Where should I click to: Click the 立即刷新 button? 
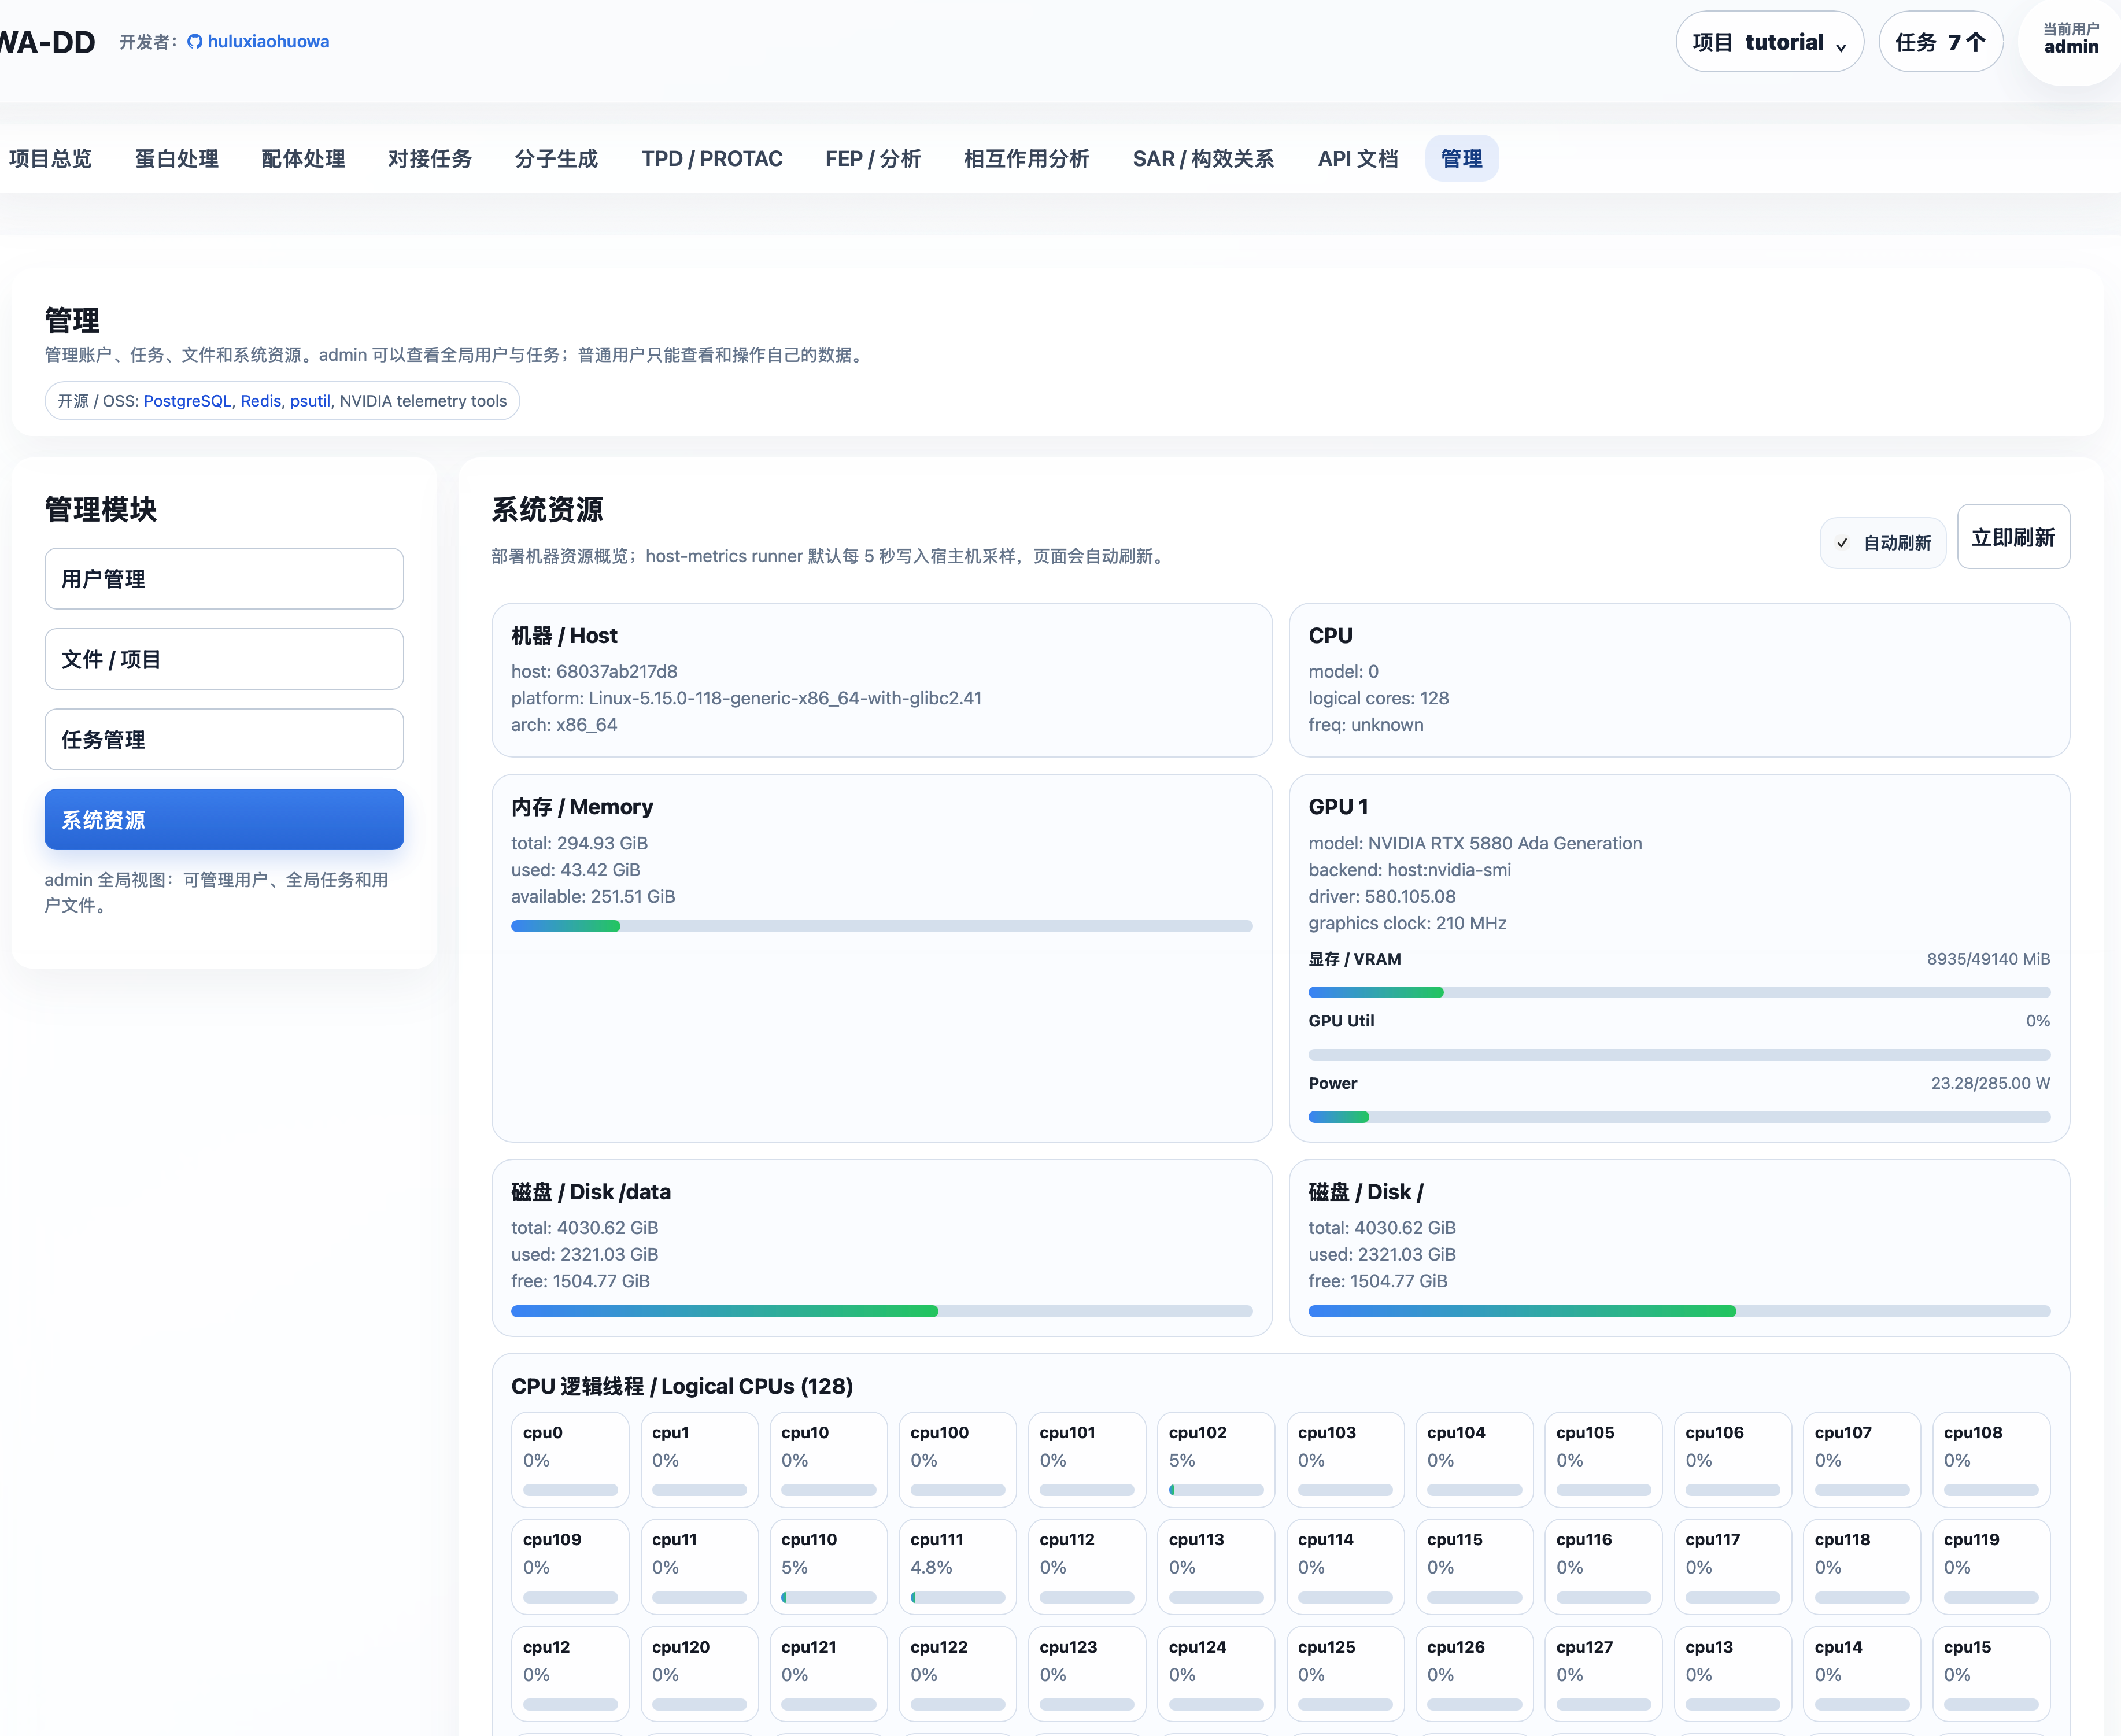pyautogui.click(x=2013, y=537)
